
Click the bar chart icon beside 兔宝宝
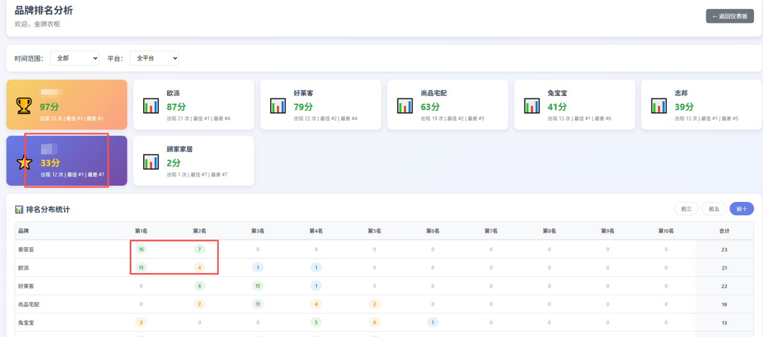[532, 106]
